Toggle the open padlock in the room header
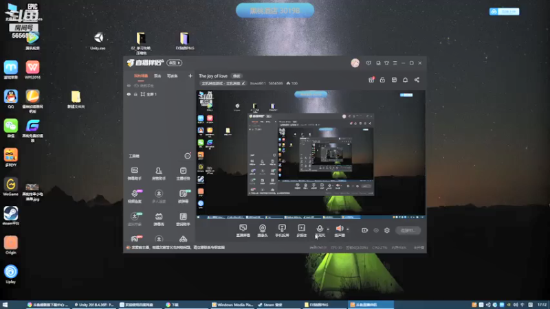 pos(382,80)
